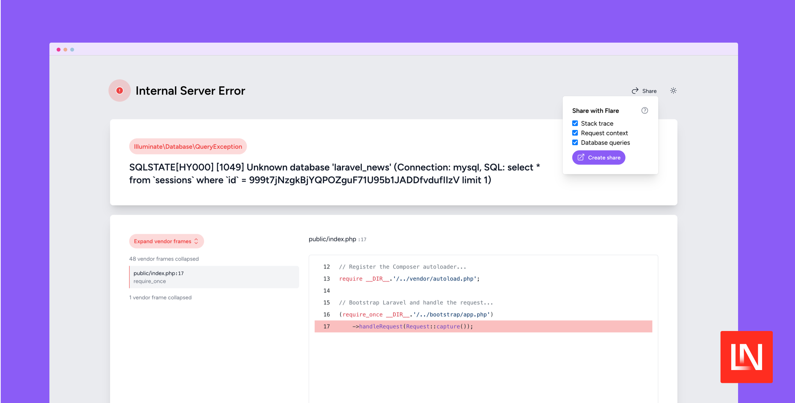Click the Share arrow icon
Image resolution: width=795 pixels, height=403 pixels.
pos(635,91)
